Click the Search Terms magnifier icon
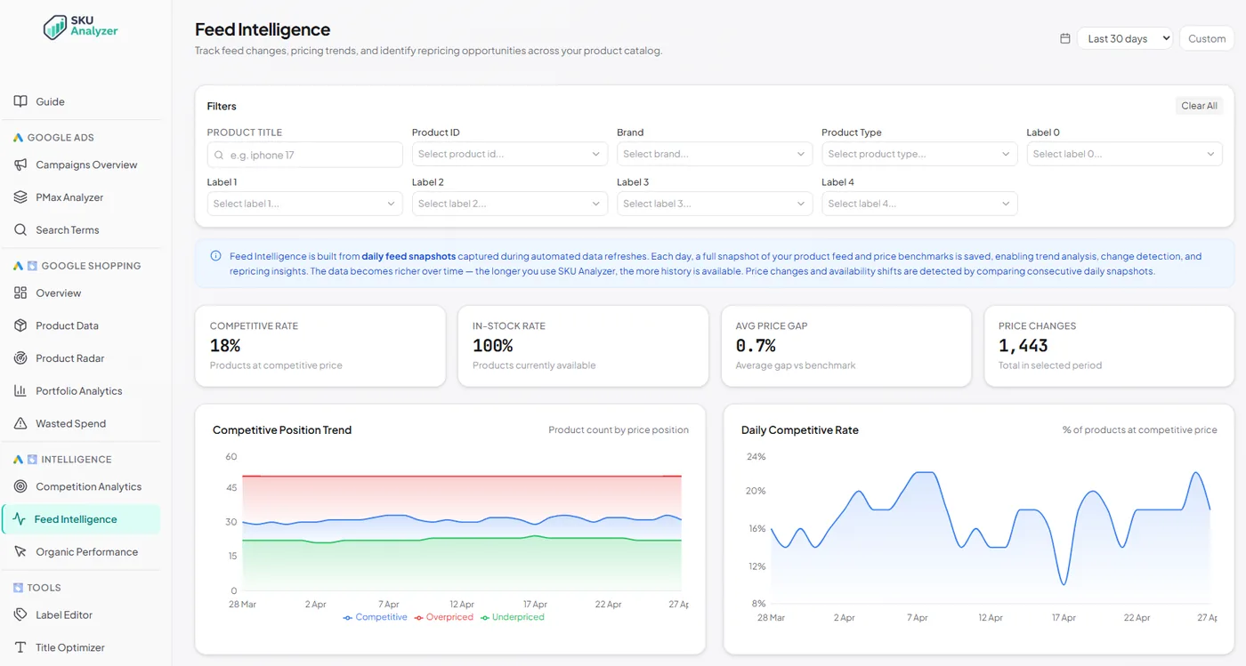 pos(20,229)
